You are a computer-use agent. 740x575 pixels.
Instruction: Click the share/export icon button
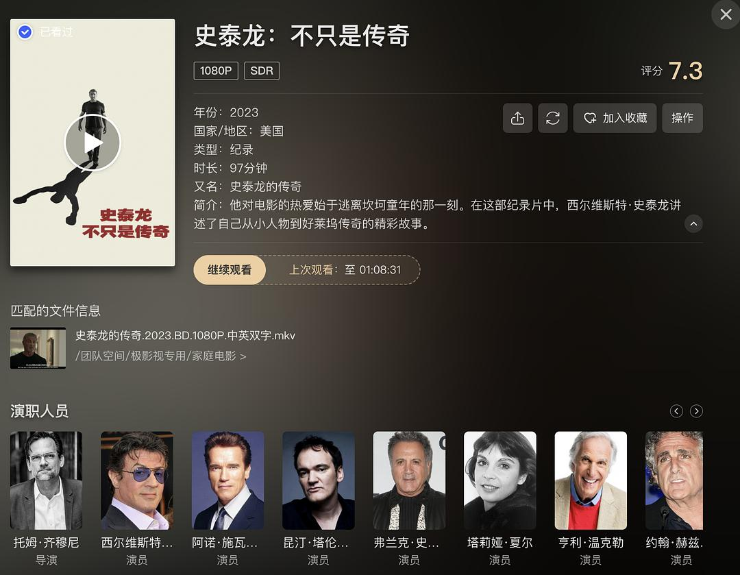pos(517,118)
